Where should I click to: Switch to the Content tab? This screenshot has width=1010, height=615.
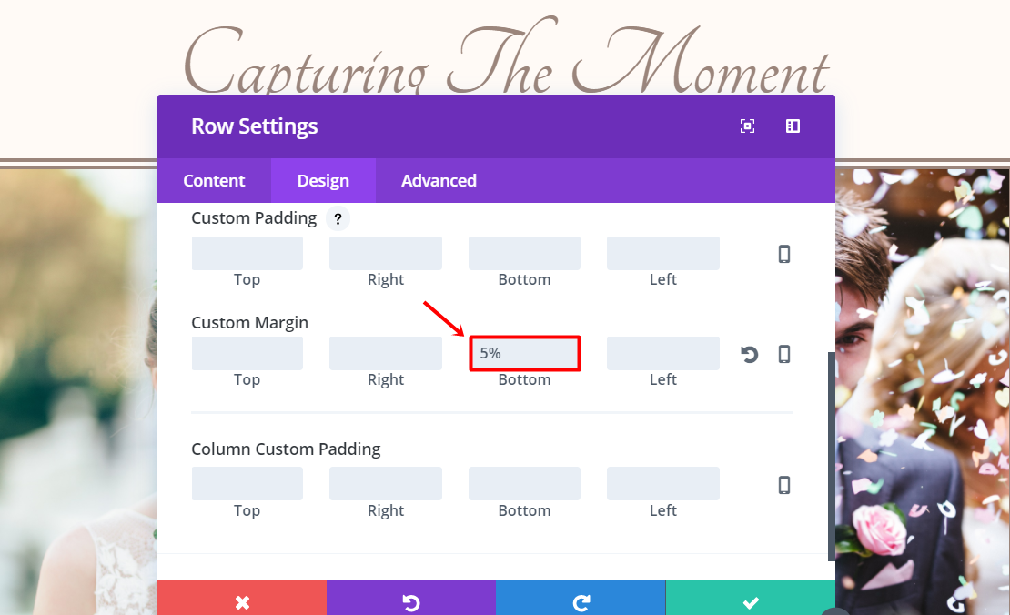point(214,180)
